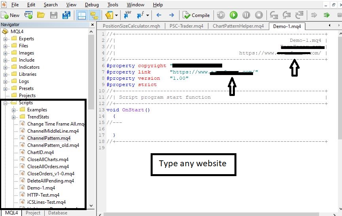Expand the Include folder

click(x=5, y=60)
